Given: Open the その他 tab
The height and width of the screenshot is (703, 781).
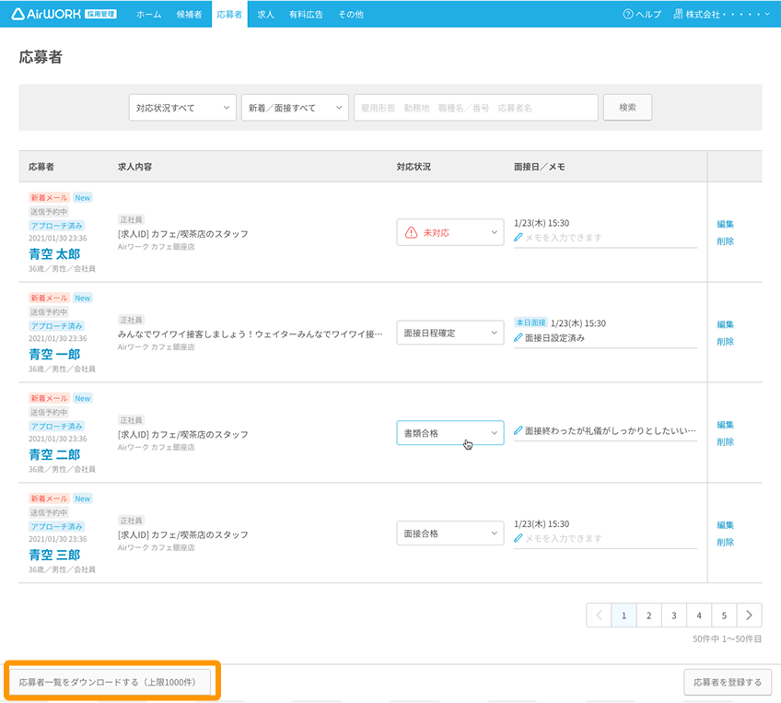Looking at the screenshot, I should [x=351, y=15].
